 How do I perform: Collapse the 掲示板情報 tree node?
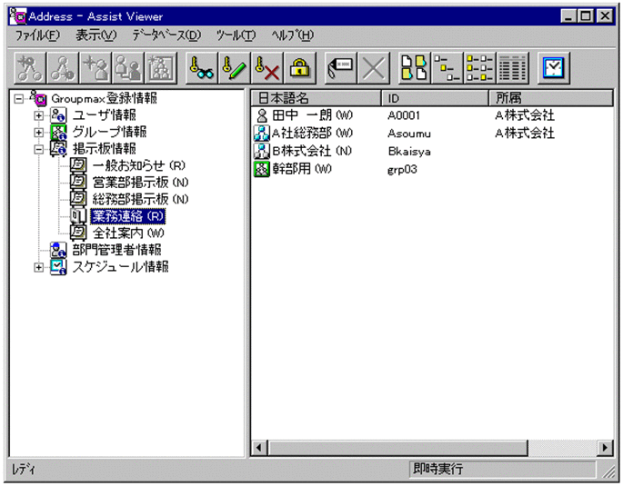38,149
